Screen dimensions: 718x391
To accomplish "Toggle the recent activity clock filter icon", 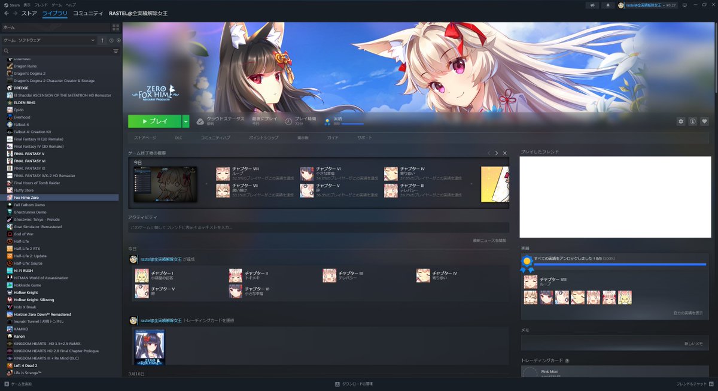I will (x=111, y=40).
